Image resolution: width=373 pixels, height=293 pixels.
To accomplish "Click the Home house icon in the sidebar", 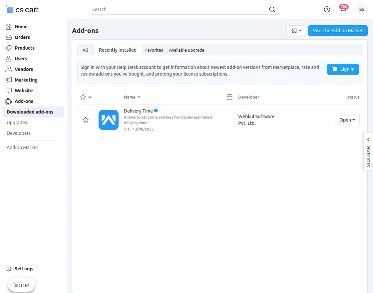I will coord(9,27).
